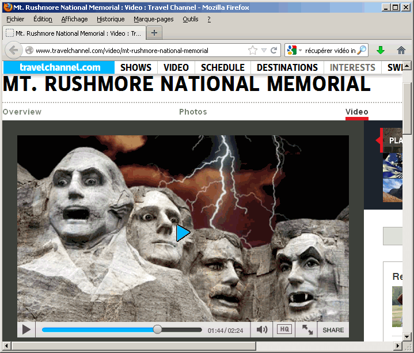Switch to the Photos tab
This screenshot has height=353, width=414.
pyautogui.click(x=193, y=112)
